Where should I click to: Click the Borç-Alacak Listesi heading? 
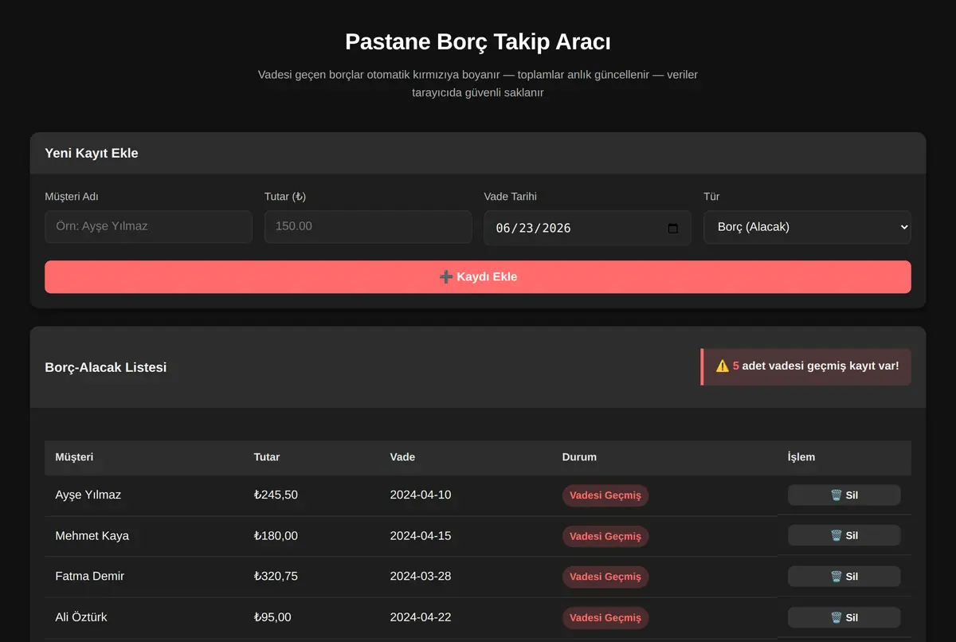[x=106, y=367]
